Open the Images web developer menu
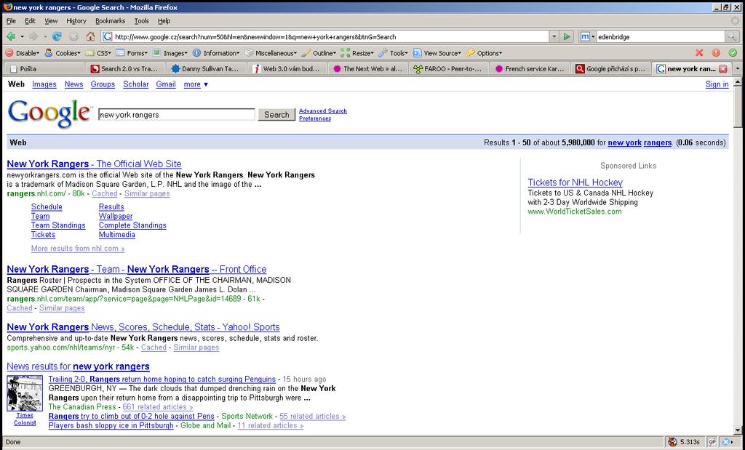 coord(170,53)
